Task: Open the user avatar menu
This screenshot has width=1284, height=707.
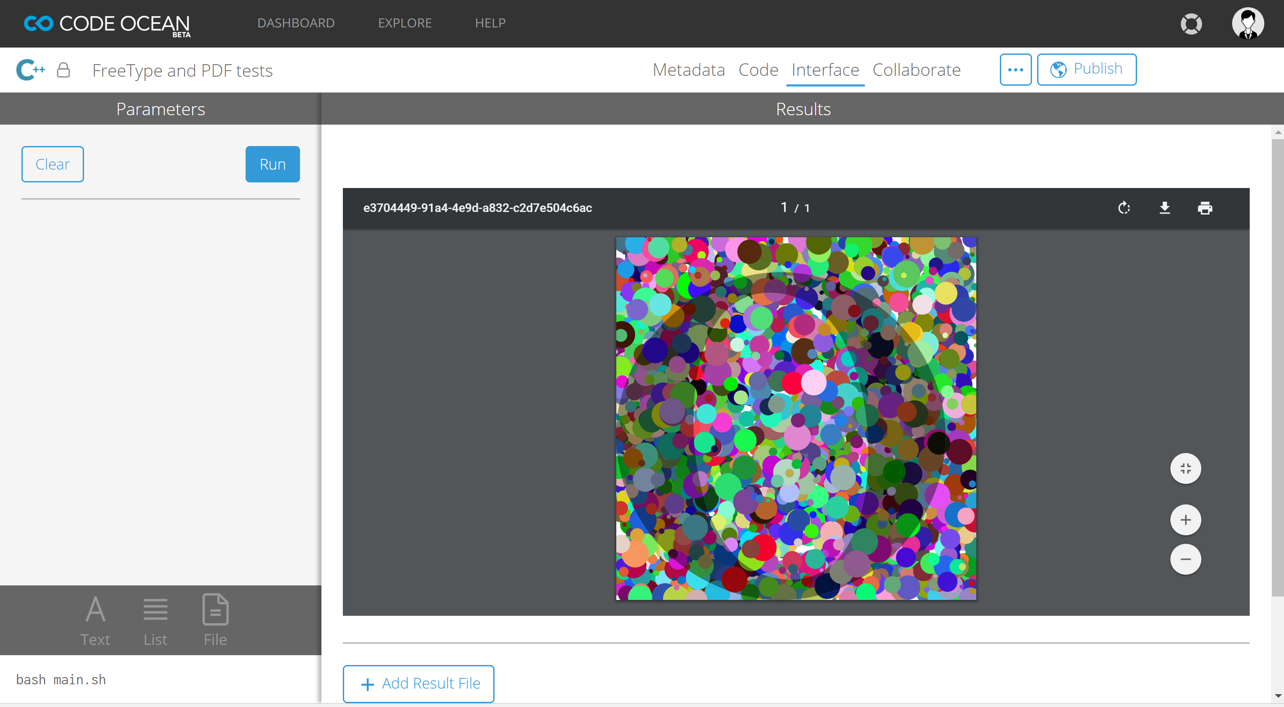Action: [x=1247, y=24]
